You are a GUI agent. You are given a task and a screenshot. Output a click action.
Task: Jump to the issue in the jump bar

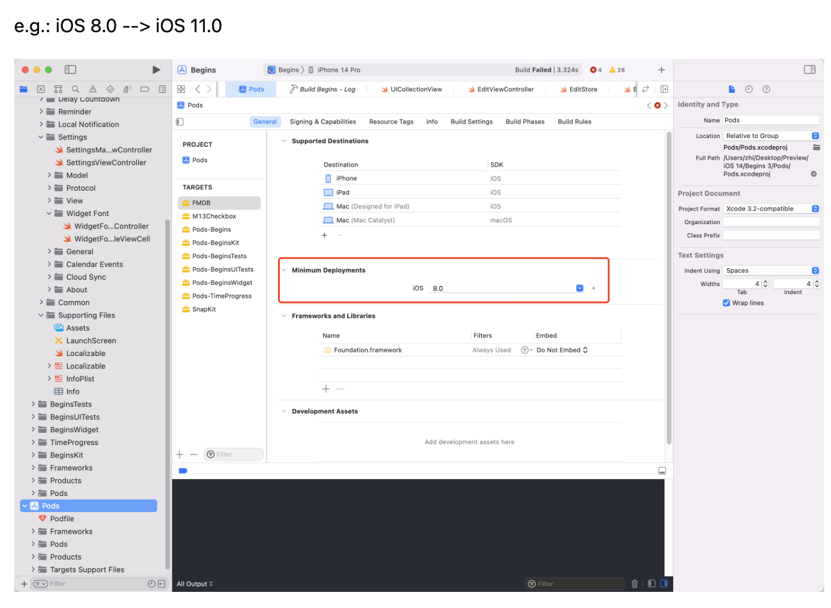[x=658, y=105]
